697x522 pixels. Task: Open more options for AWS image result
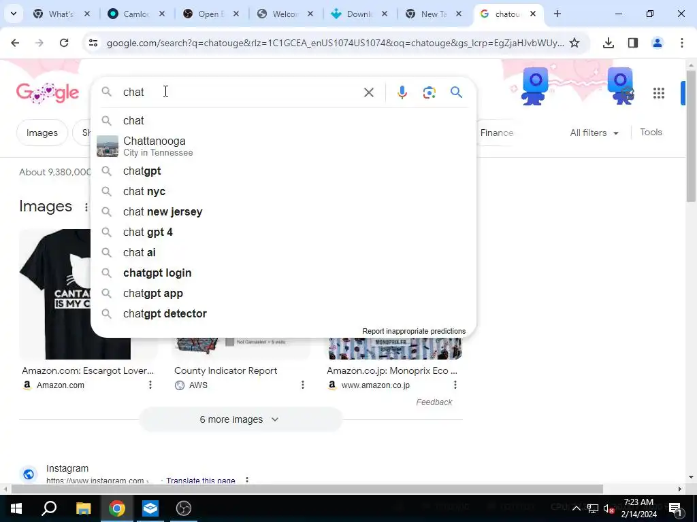(303, 385)
